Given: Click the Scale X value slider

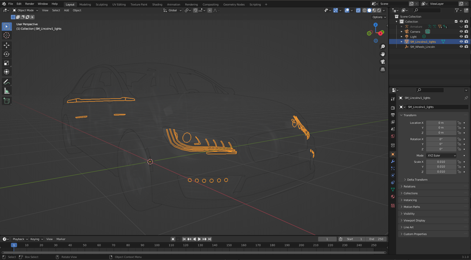Looking at the screenshot, I should click(x=441, y=162).
